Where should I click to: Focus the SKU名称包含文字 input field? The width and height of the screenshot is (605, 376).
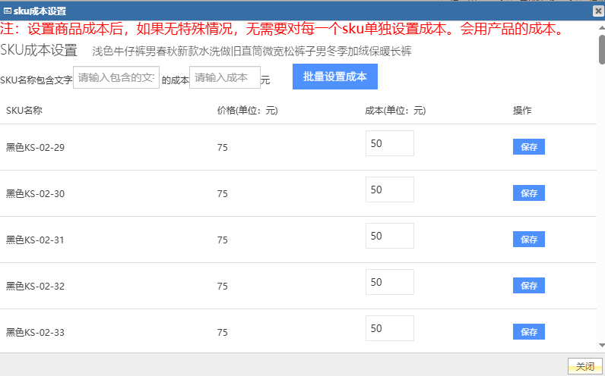tap(116, 77)
